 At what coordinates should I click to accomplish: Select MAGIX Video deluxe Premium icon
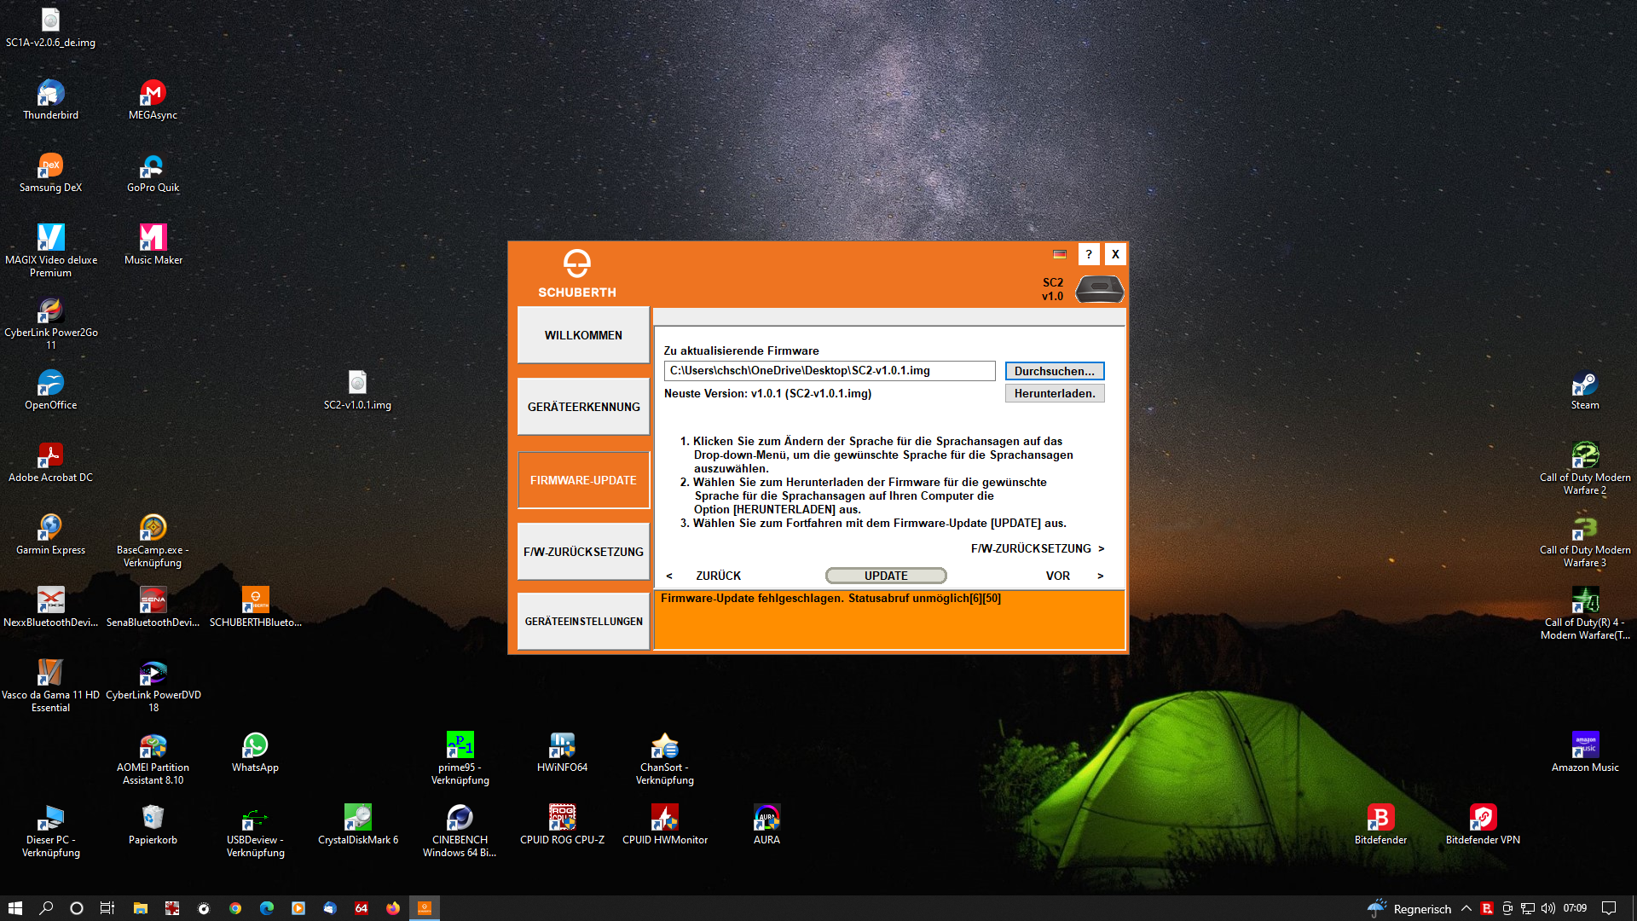pos(50,251)
